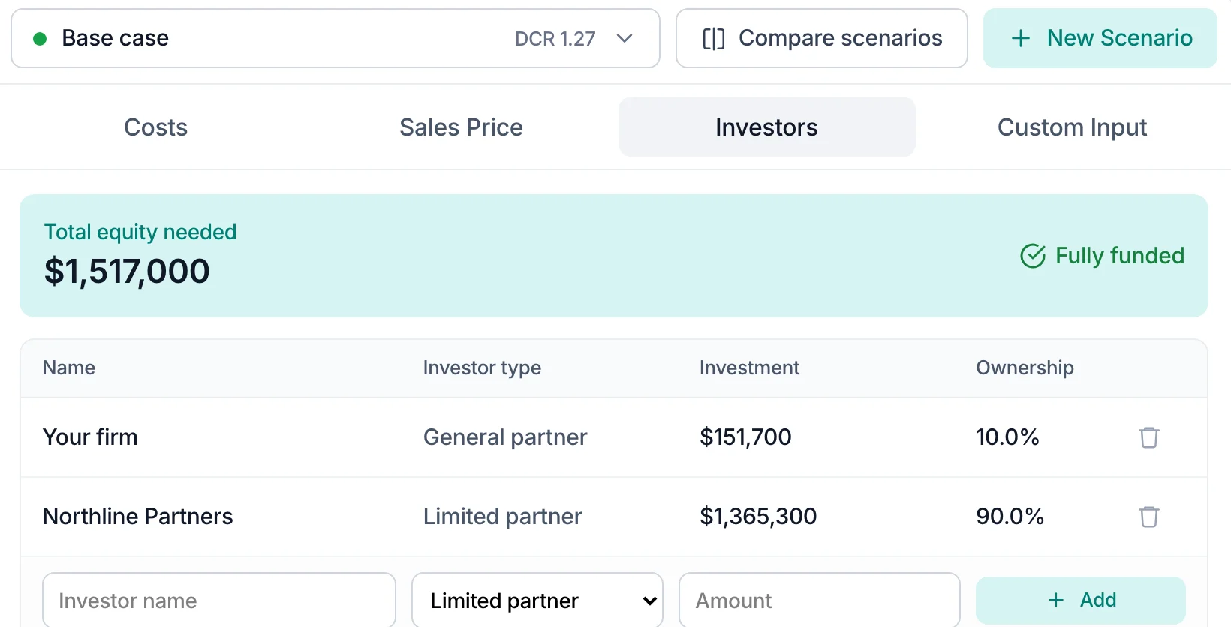Screen dimensions: 1231x627
Task: Click the Investment column header
Action: click(x=749, y=367)
